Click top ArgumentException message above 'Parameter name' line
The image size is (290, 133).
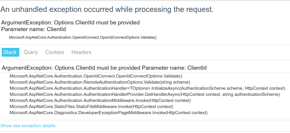pyautogui.click(x=71, y=22)
